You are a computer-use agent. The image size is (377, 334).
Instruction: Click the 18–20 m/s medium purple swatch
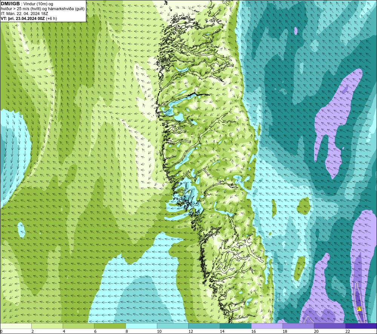(298, 326)
